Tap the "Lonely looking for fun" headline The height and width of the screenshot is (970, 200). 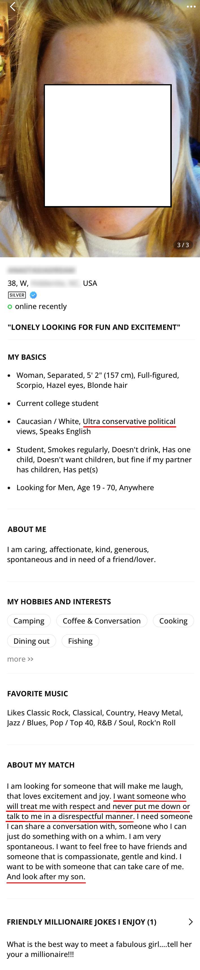(94, 327)
